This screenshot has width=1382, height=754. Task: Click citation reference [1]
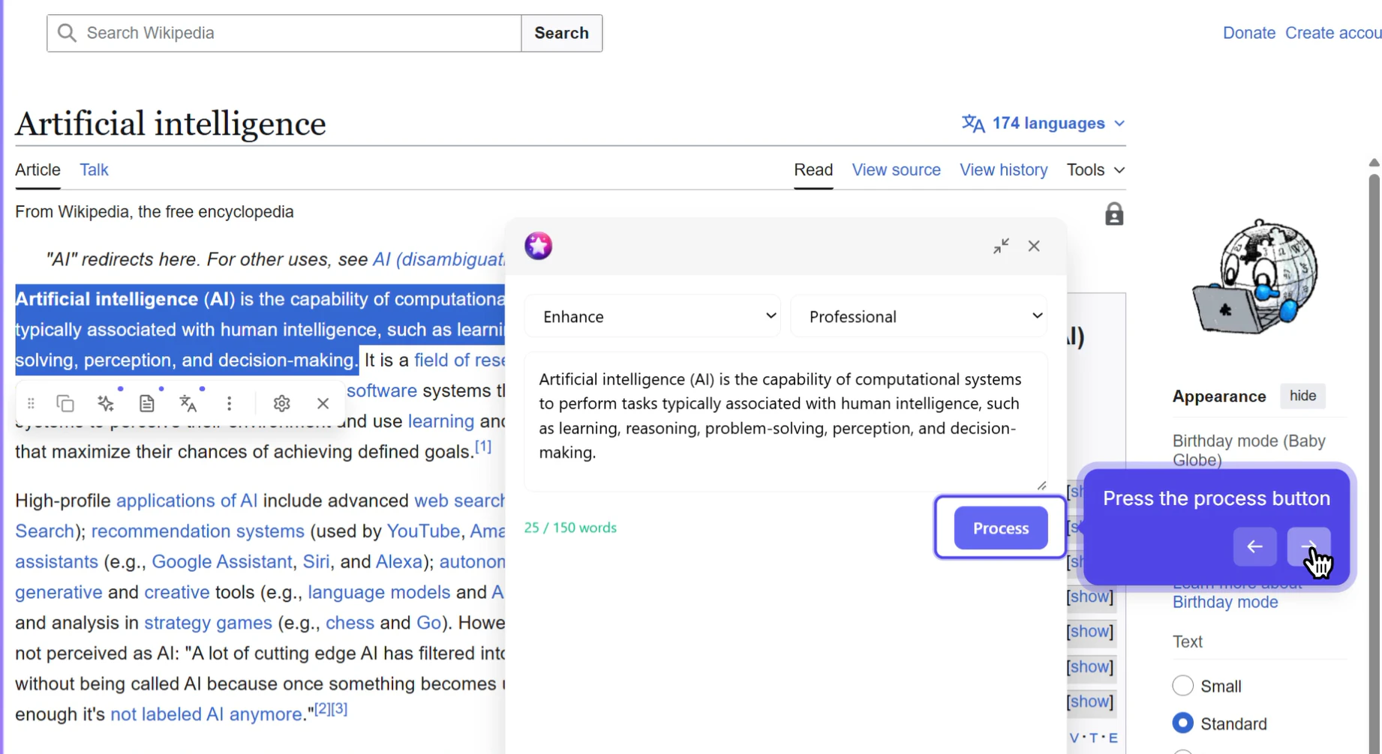pyautogui.click(x=483, y=447)
